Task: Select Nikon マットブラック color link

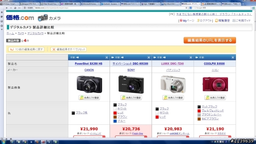Action: [210, 106]
